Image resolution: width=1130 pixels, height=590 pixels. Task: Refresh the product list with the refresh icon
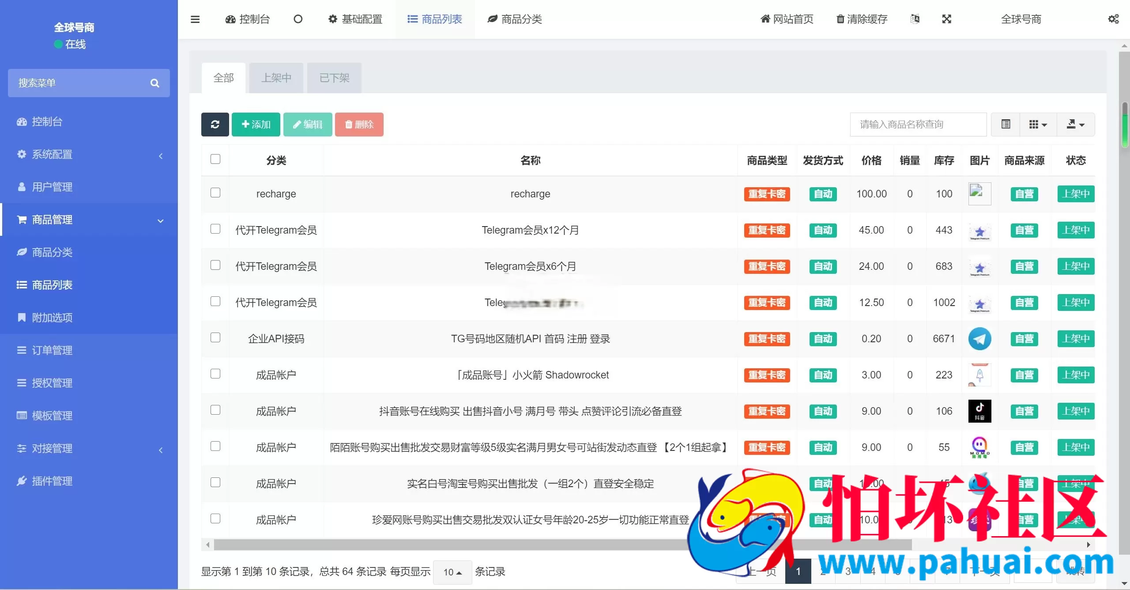pyautogui.click(x=215, y=124)
